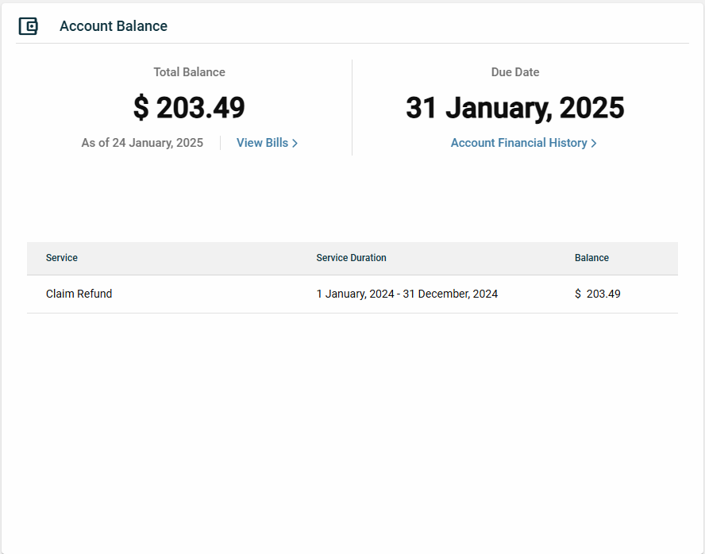Click the Account Balance card icon

pos(29,25)
